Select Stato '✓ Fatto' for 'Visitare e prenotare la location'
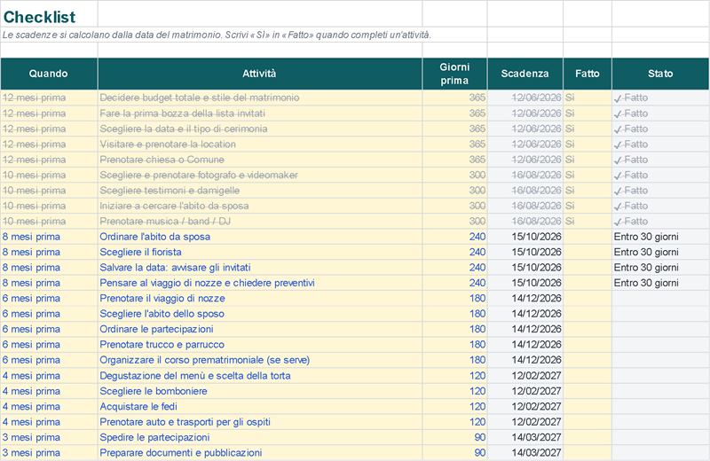Viewport: 710px width, 461px height. pos(660,144)
